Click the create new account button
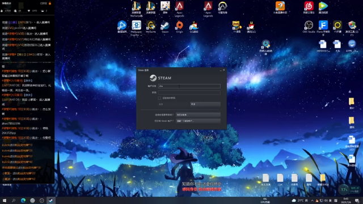 (x=198, y=121)
